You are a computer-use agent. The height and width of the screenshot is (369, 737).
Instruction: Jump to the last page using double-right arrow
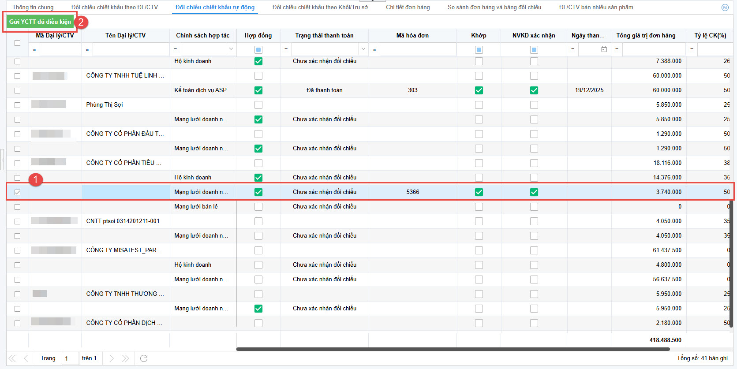click(126, 358)
